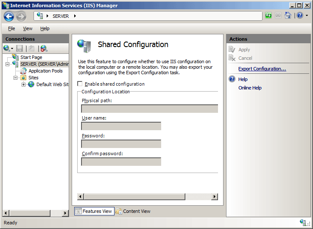Select Sites label in Connections tree
The image size is (313, 229).
[x=34, y=78]
